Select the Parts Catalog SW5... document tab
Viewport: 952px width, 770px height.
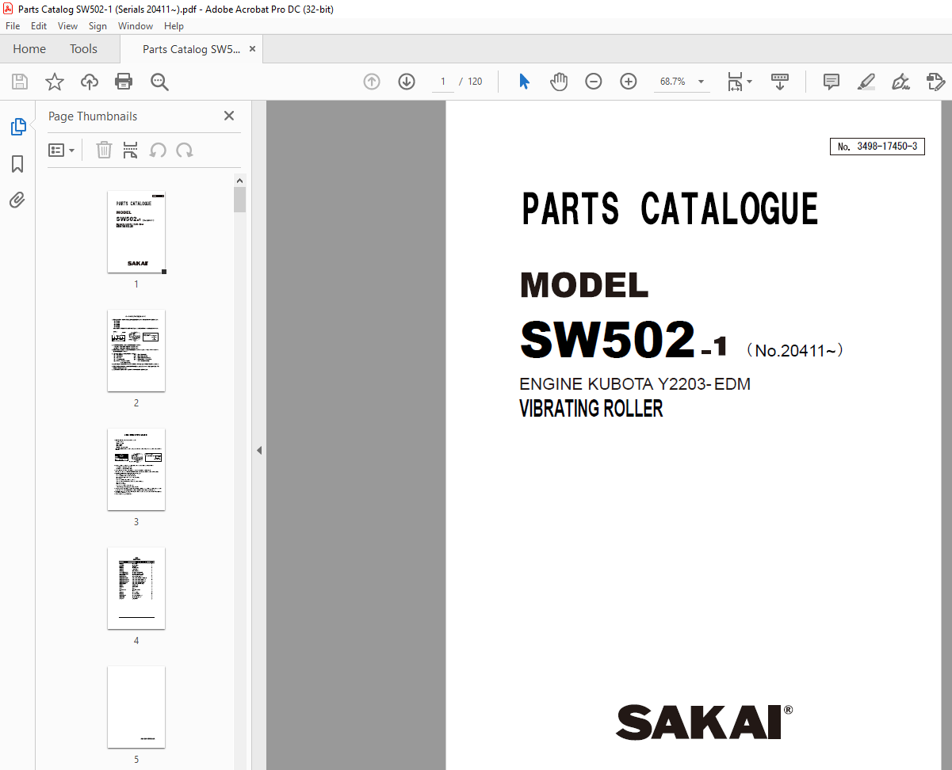190,49
